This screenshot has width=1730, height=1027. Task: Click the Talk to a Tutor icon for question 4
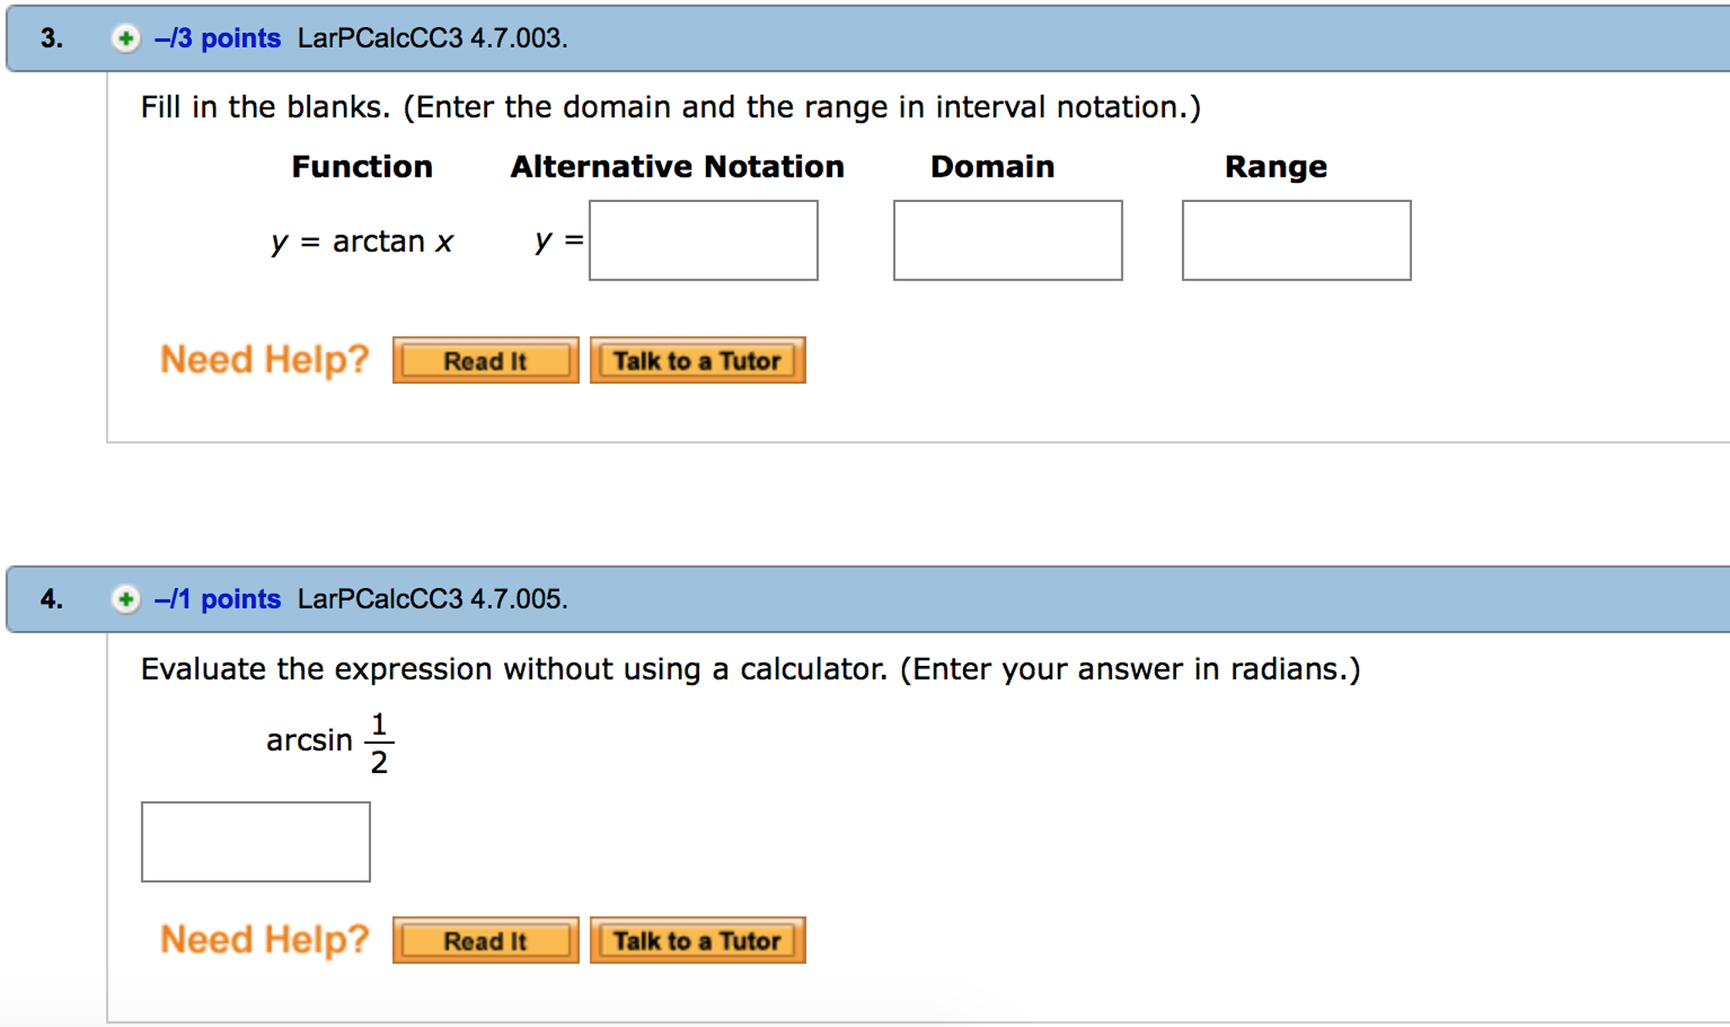(696, 940)
